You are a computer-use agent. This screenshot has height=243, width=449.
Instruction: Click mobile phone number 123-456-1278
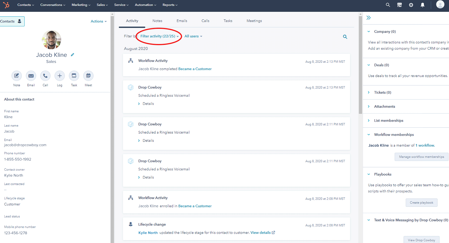(x=16, y=233)
